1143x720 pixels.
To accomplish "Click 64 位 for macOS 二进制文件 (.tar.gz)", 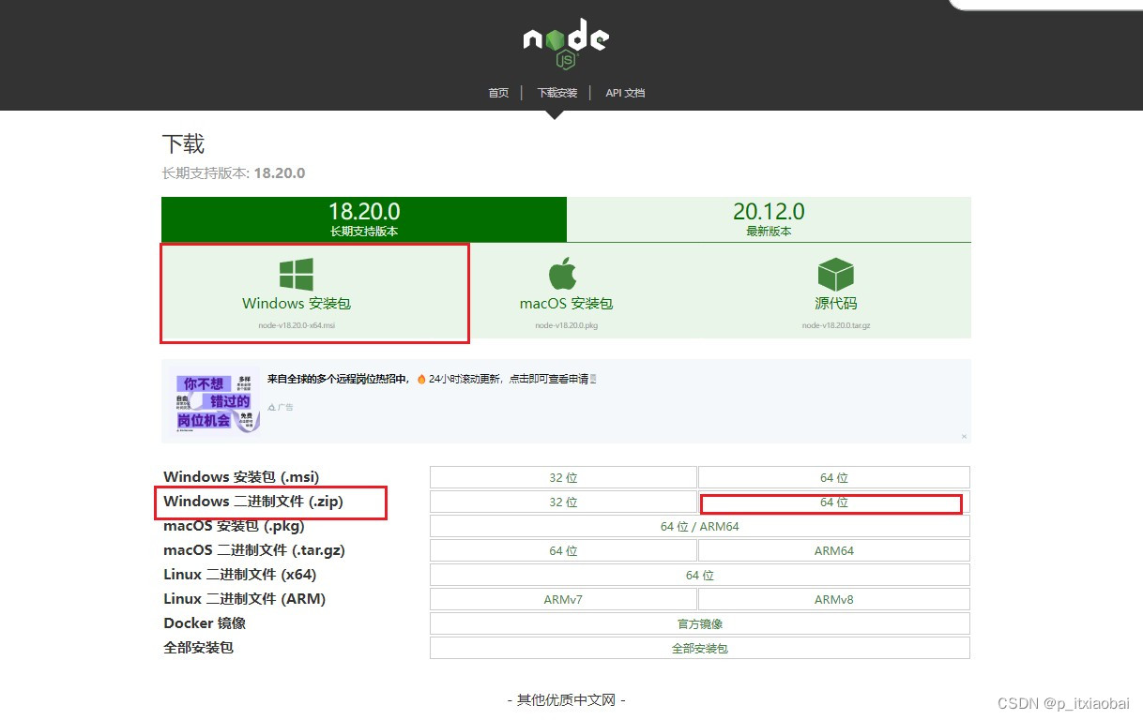I will click(563, 550).
